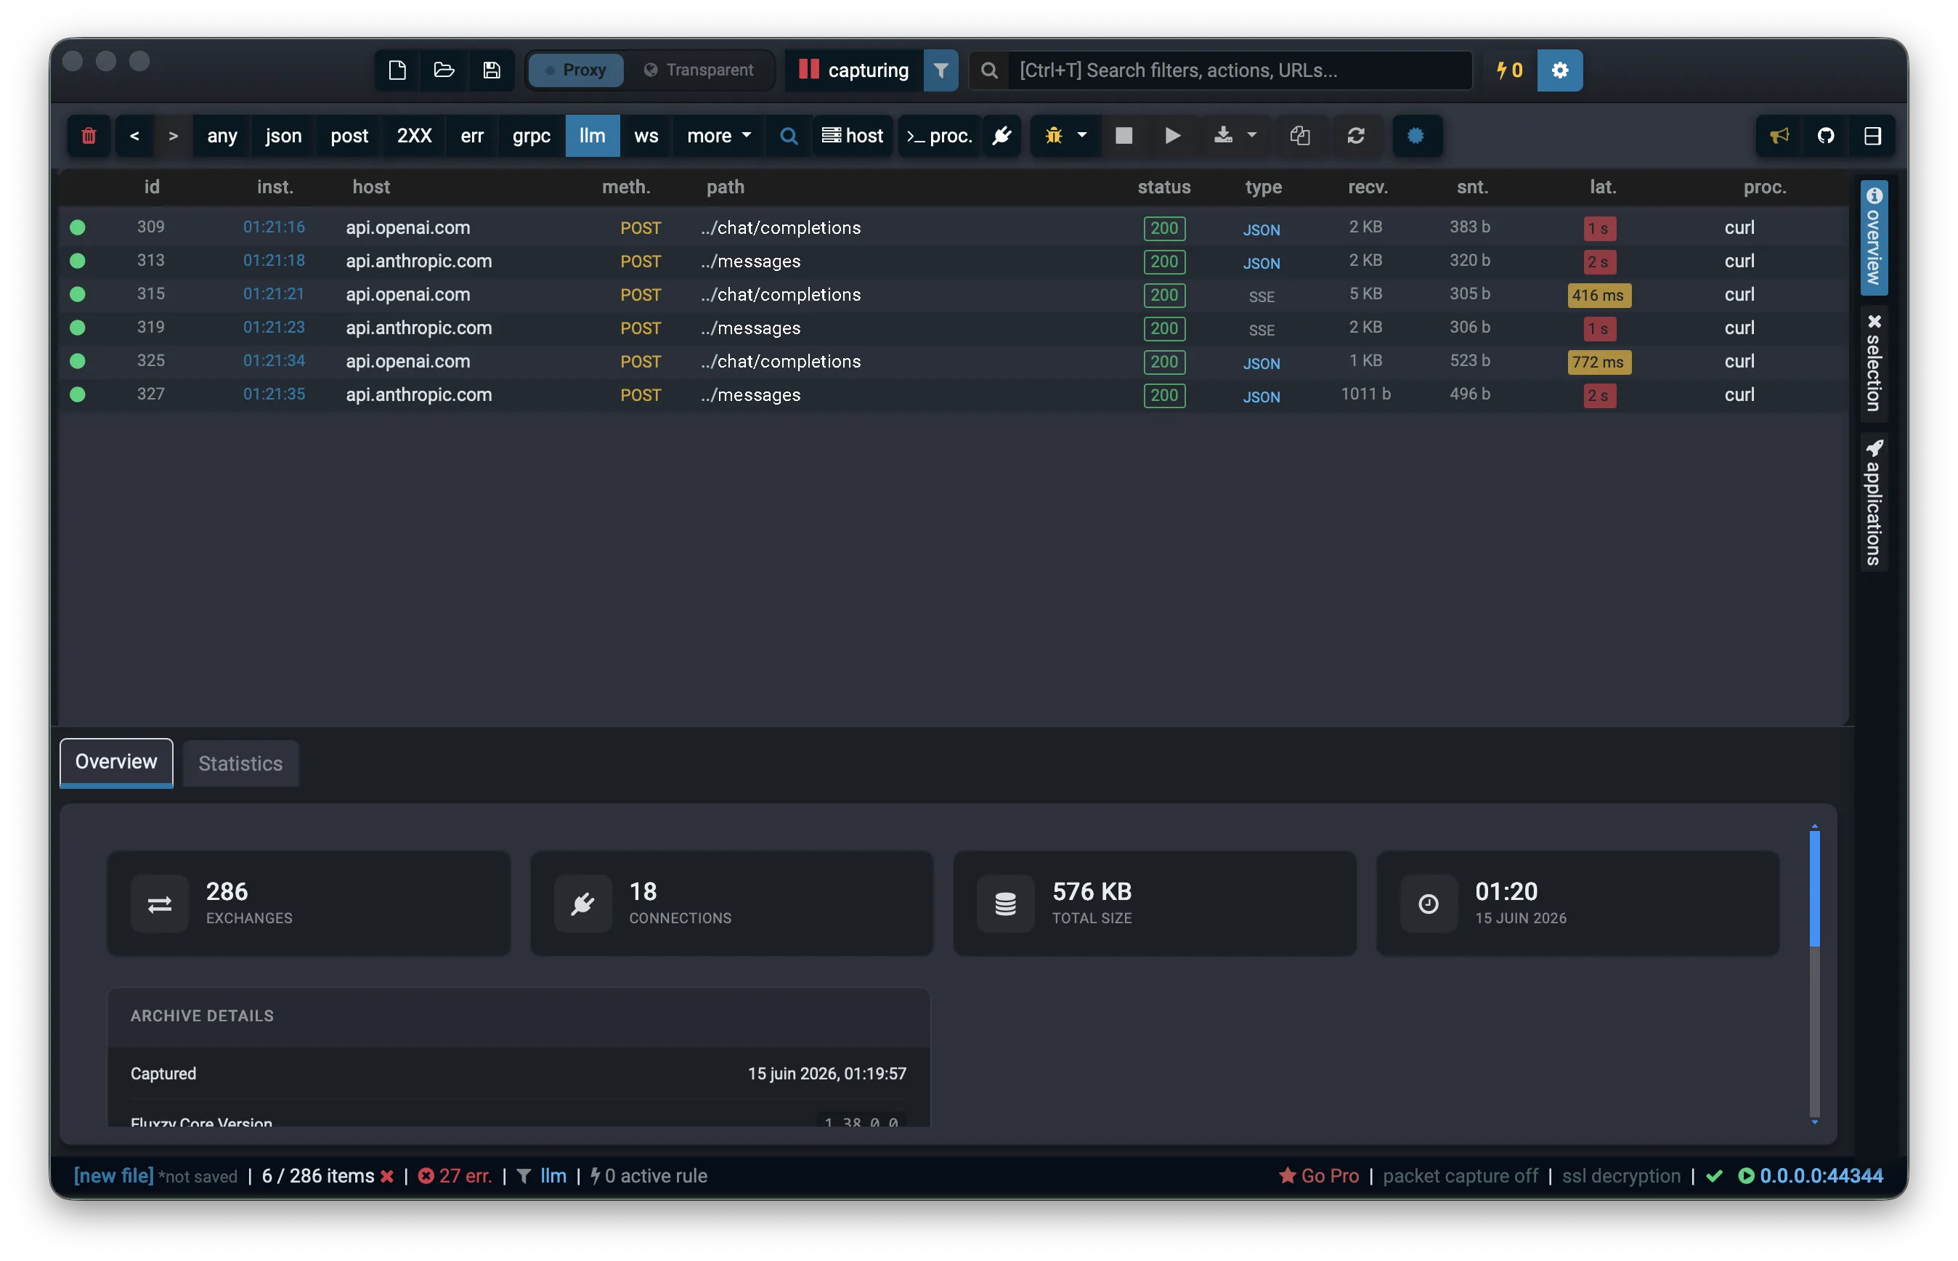This screenshot has height=1261, width=1958.
Task: Select exchange row 315 with 416 ms latency
Action: pyautogui.click(x=953, y=295)
